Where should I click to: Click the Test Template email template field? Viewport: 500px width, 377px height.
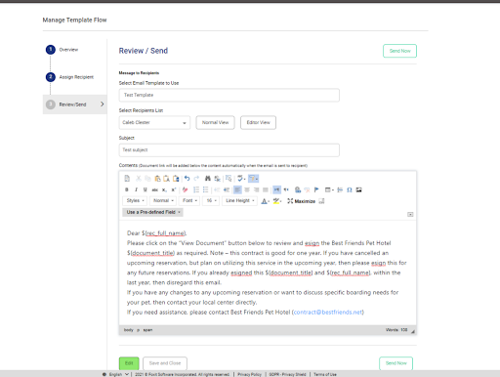[229, 95]
